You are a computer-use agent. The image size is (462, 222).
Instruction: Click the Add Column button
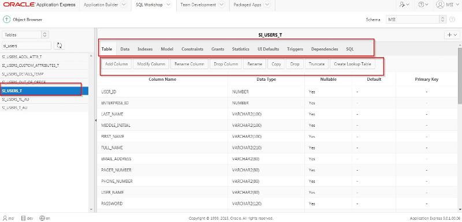(x=117, y=64)
